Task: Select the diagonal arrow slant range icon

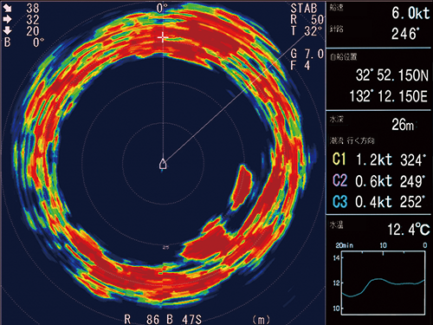Action: (7, 8)
